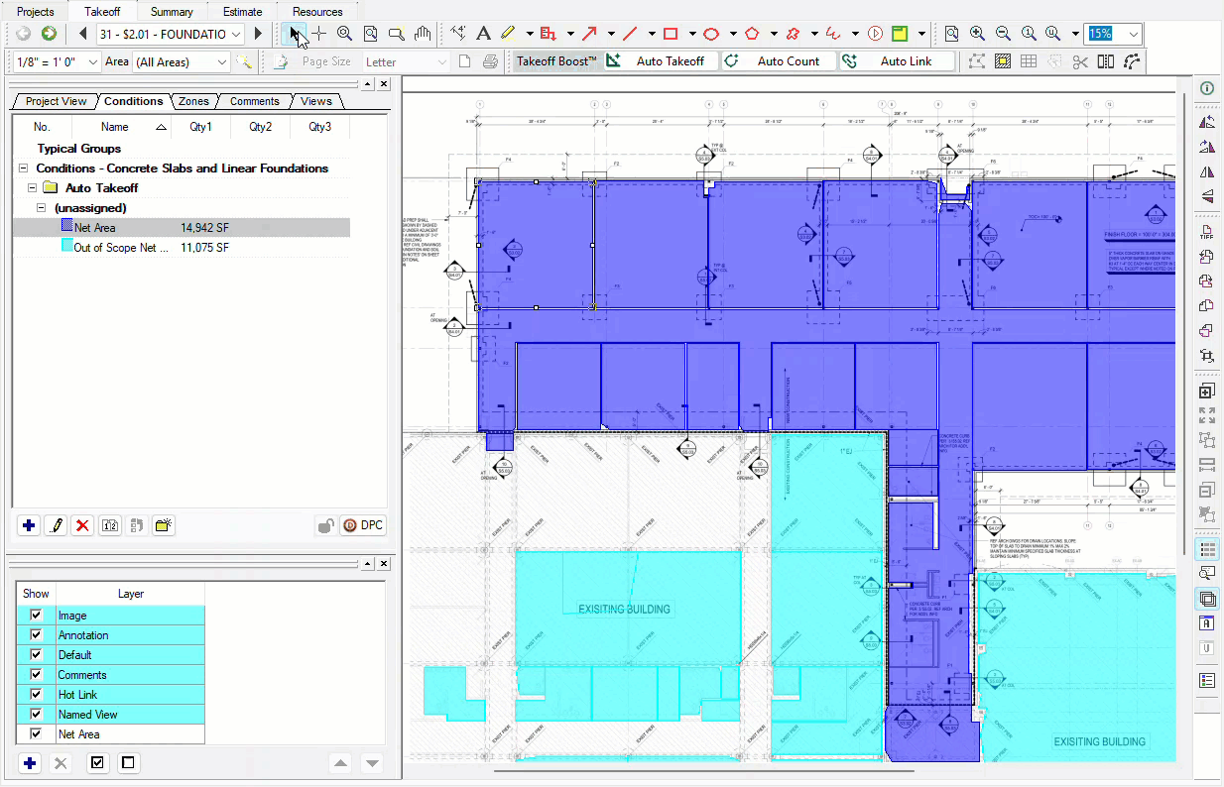The image size is (1224, 787).
Task: Add a new layer with plus button
Action: pos(30,763)
